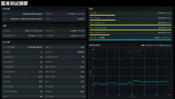Click the 1920x1080 (100.0%) resolution value
Image resolution: width=175 pixels, height=99 pixels.
tap(35, 47)
